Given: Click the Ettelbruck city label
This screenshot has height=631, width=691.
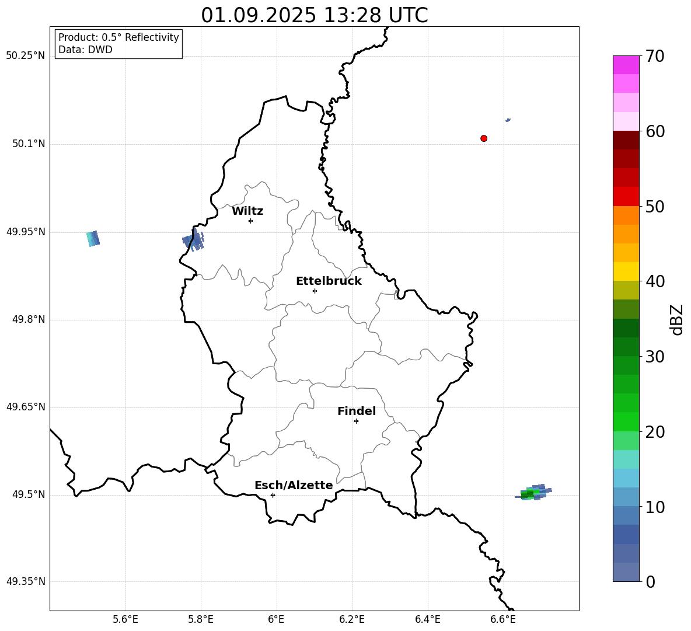Looking at the screenshot, I should click(329, 281).
